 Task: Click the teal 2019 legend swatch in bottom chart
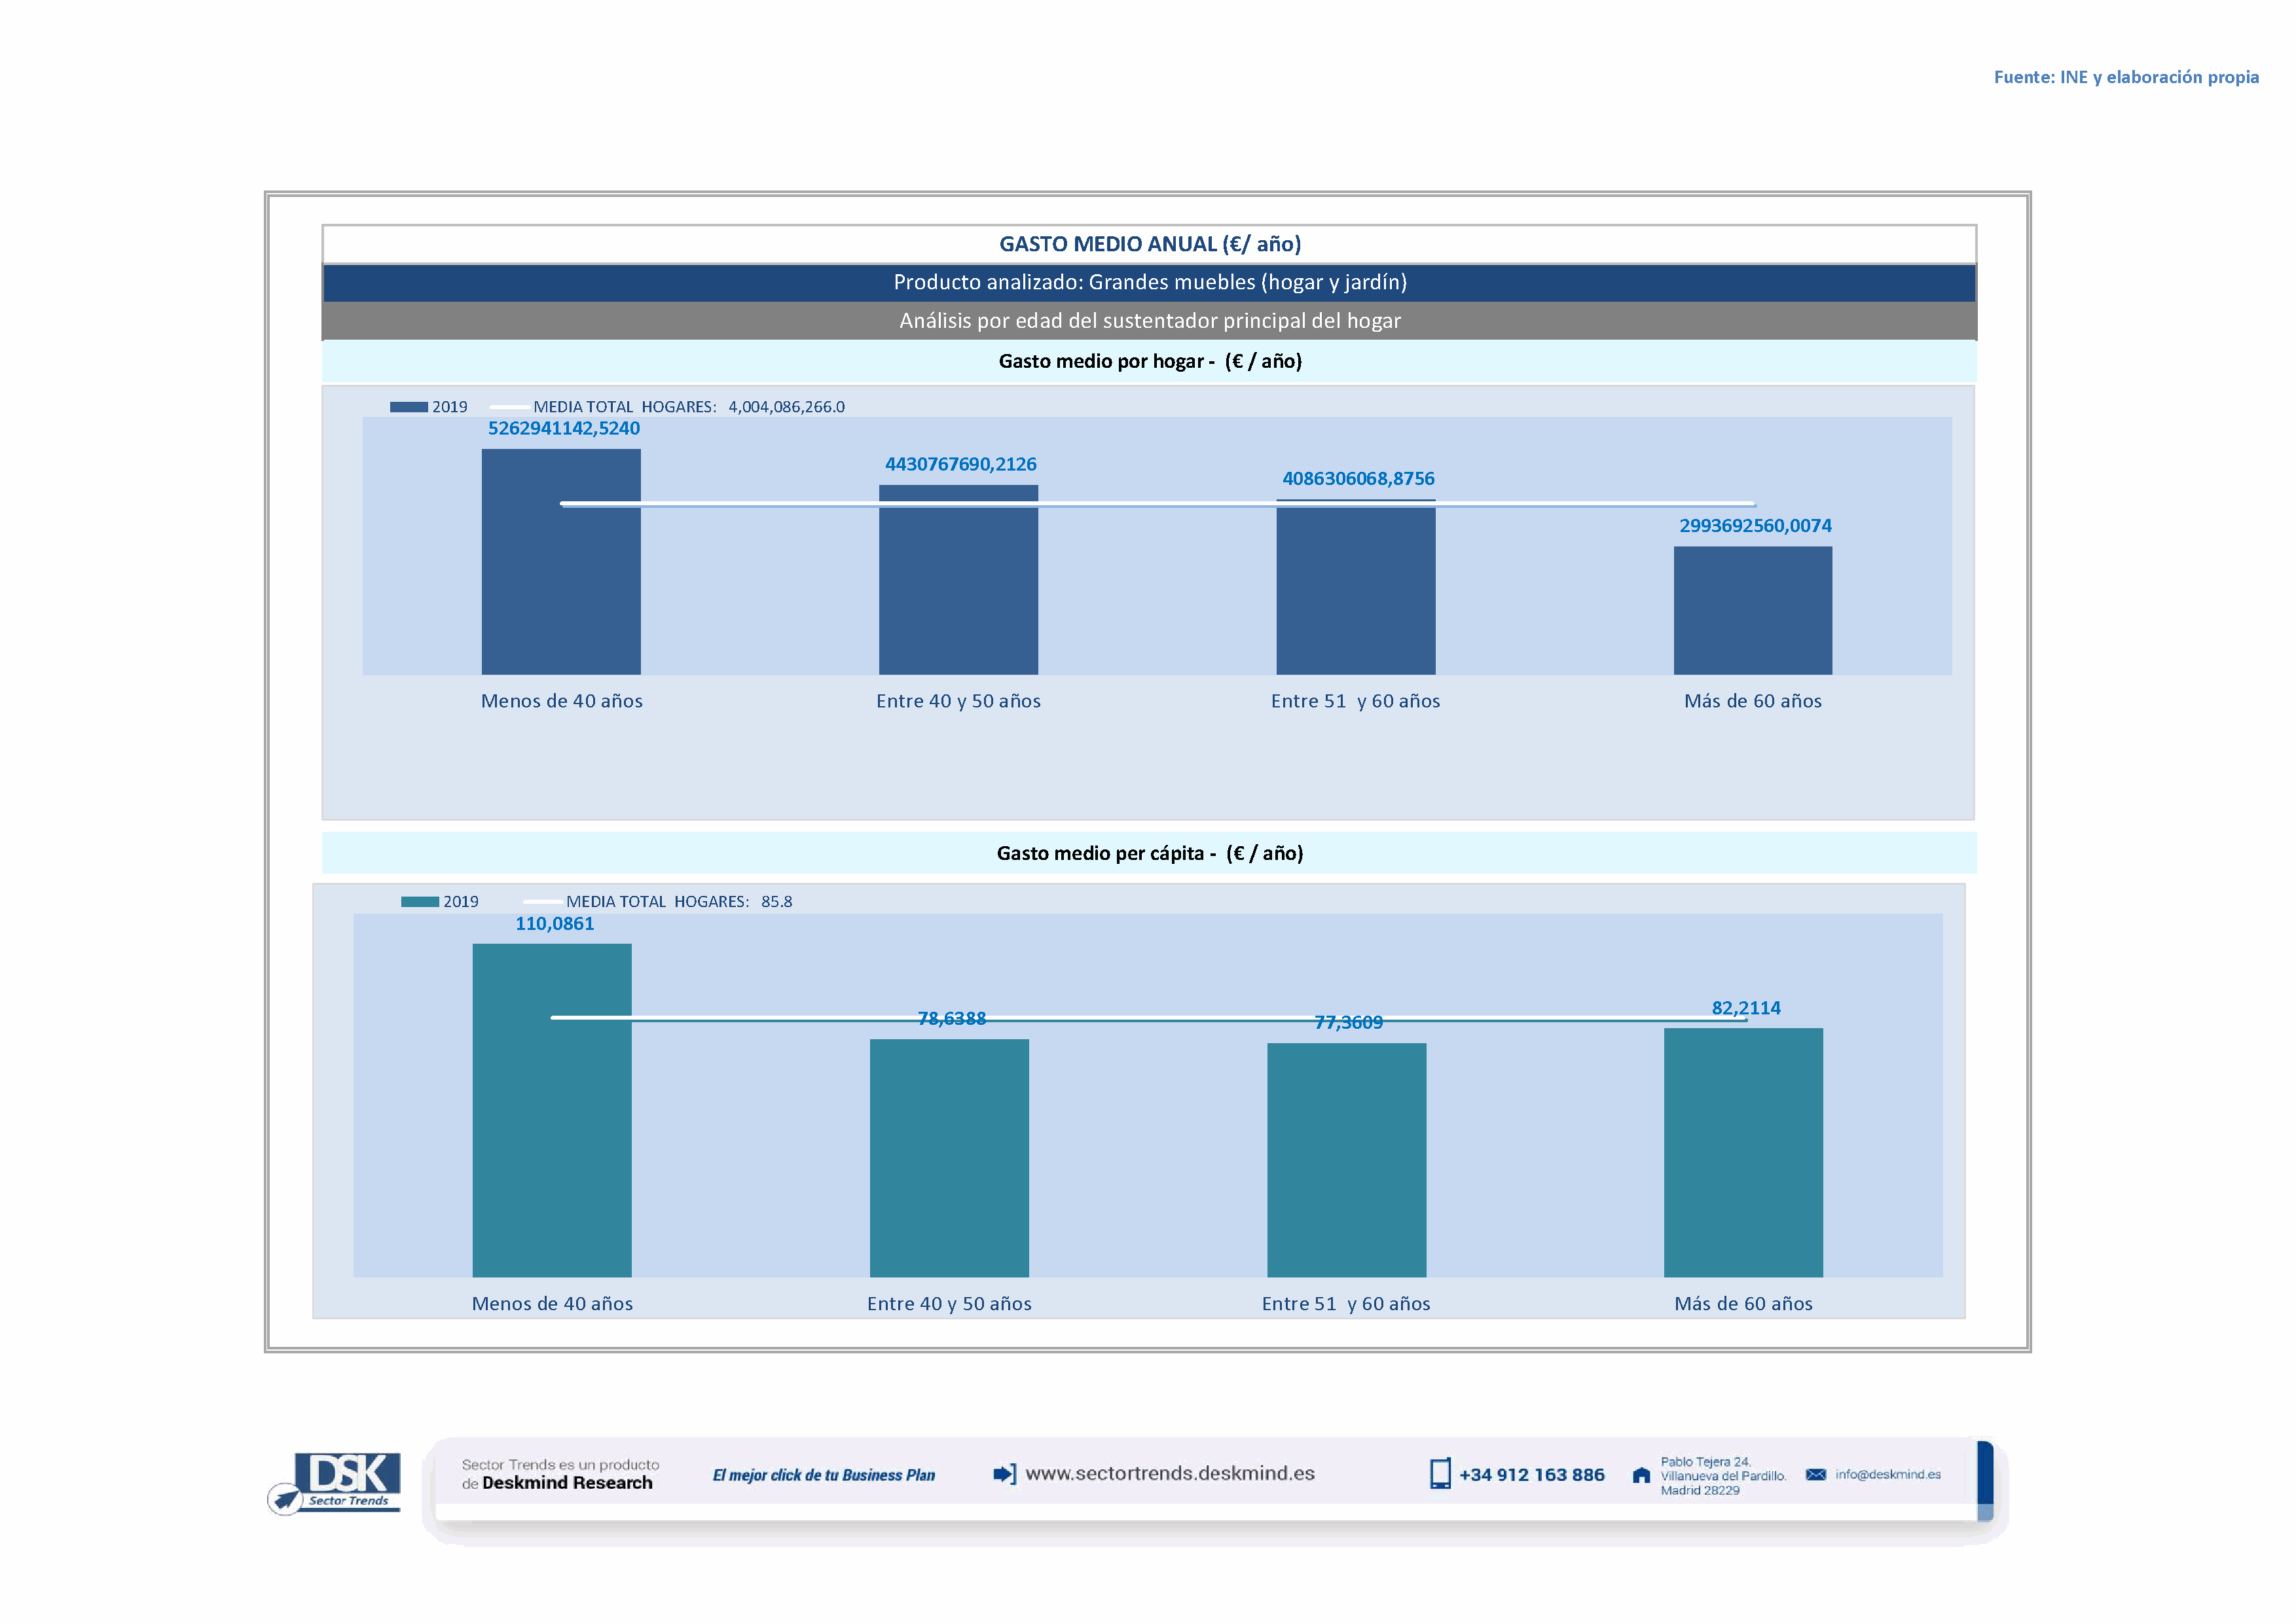[x=419, y=901]
